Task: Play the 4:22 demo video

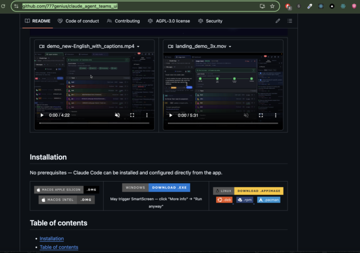Action: 42,115
